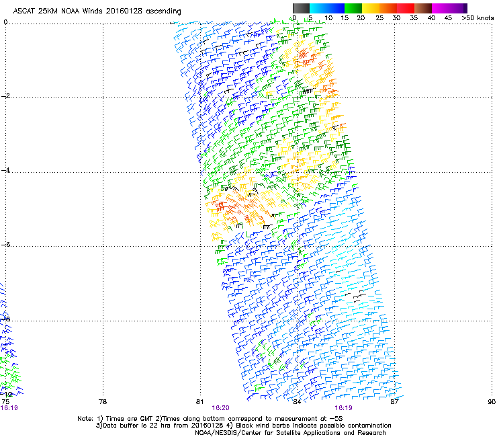Click the longitude axis label '84'

pos(297,402)
